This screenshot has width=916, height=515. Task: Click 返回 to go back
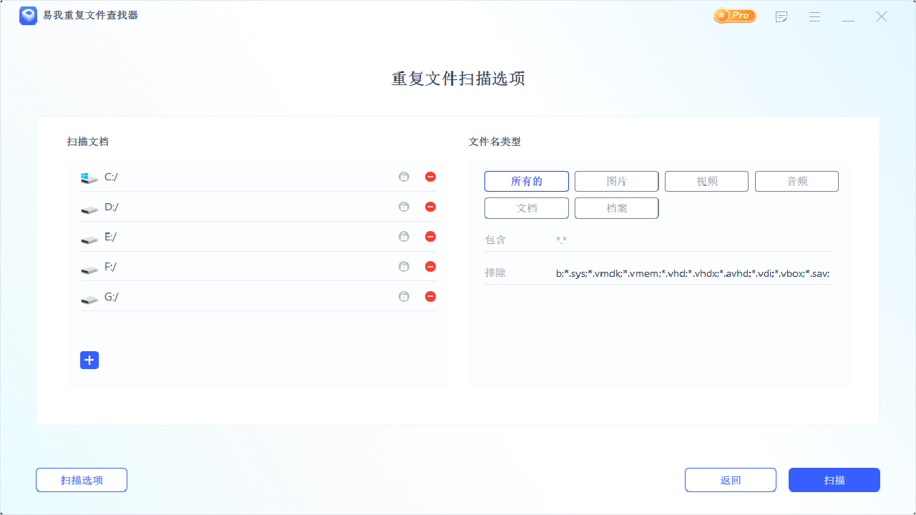tap(730, 479)
